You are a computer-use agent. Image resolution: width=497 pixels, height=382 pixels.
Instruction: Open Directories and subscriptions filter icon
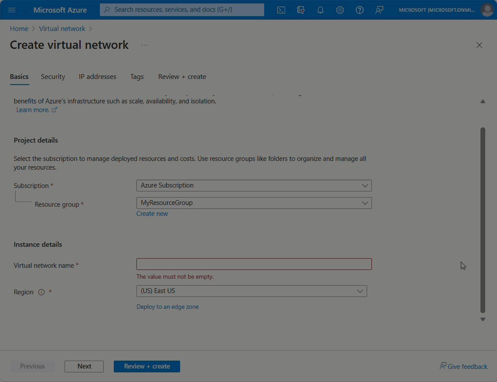point(301,10)
